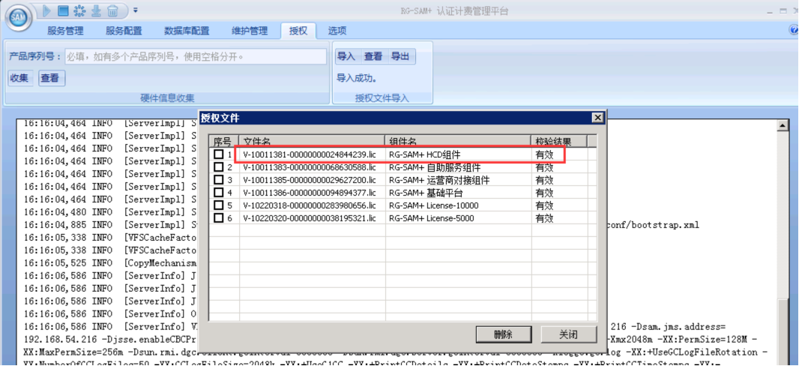Click 查看 button in 授权文件导入 group
799x366 pixels.
point(373,56)
